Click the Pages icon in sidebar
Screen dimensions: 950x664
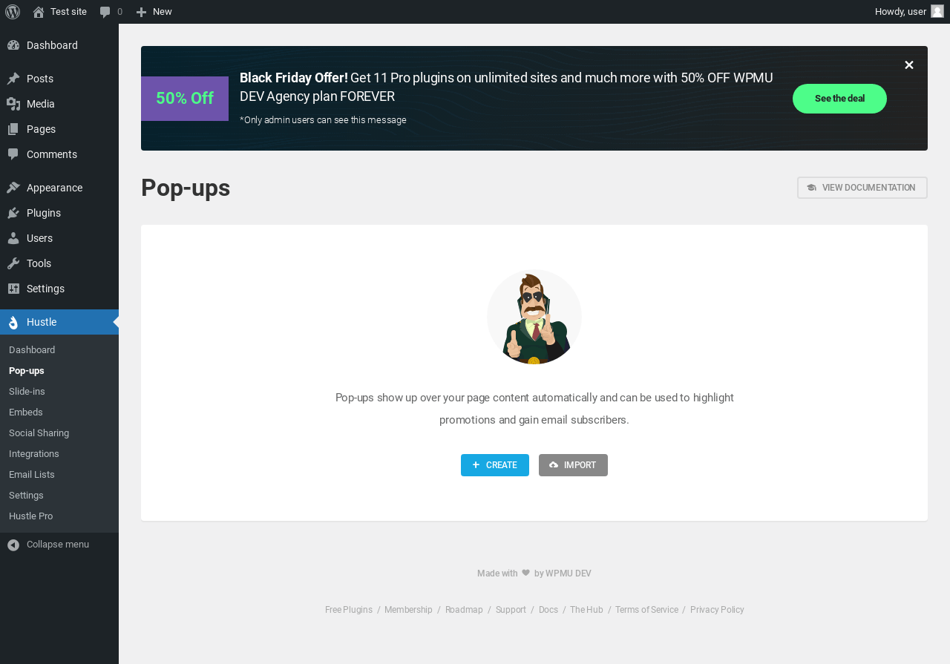click(x=13, y=129)
